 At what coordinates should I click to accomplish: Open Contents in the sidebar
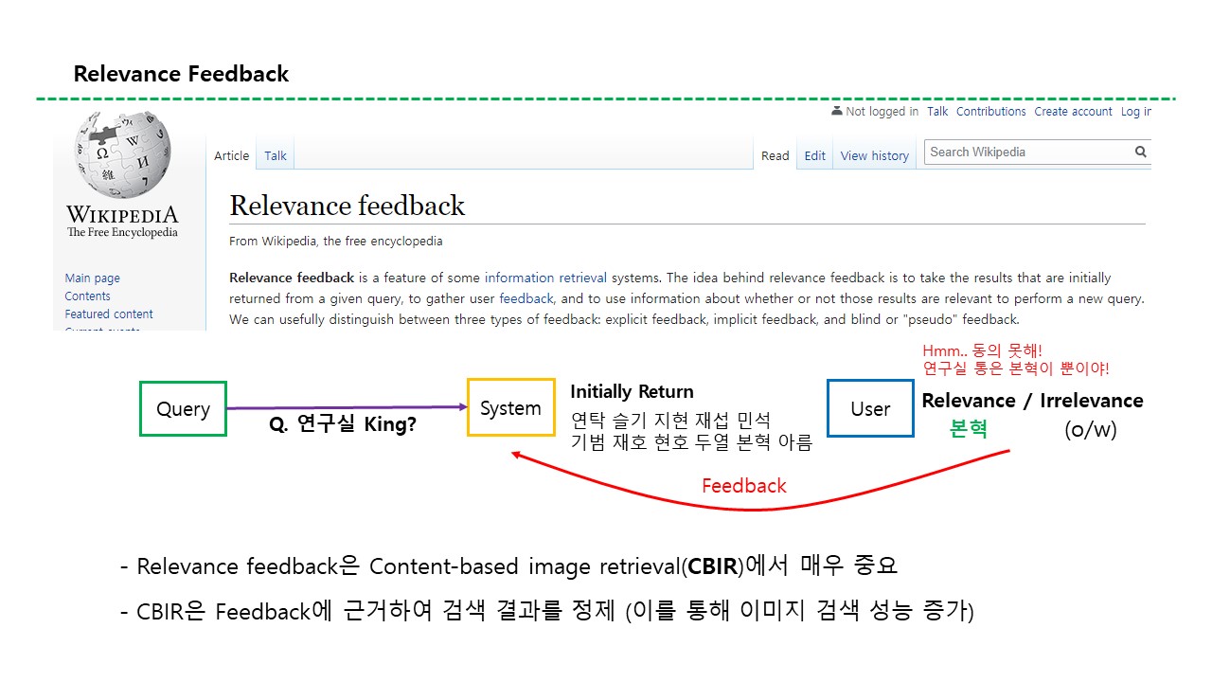pyautogui.click(x=88, y=296)
